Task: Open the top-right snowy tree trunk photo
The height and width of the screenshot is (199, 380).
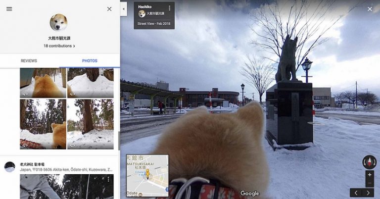Action: pyautogui.click(x=91, y=83)
